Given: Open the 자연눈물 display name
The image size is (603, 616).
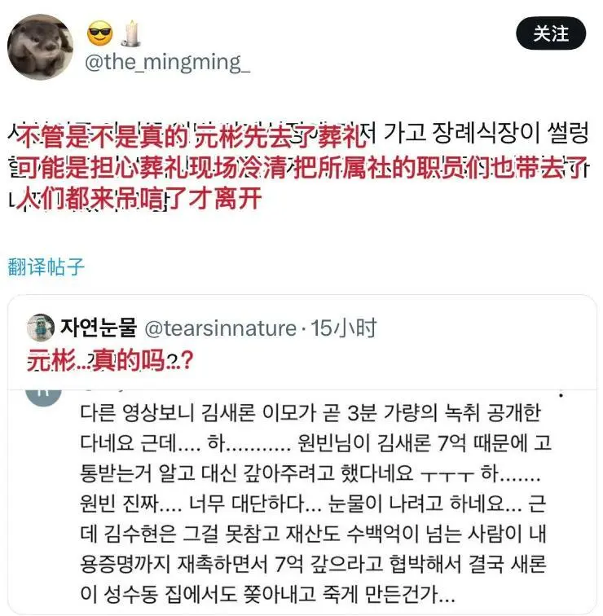Looking at the screenshot, I should tap(98, 328).
